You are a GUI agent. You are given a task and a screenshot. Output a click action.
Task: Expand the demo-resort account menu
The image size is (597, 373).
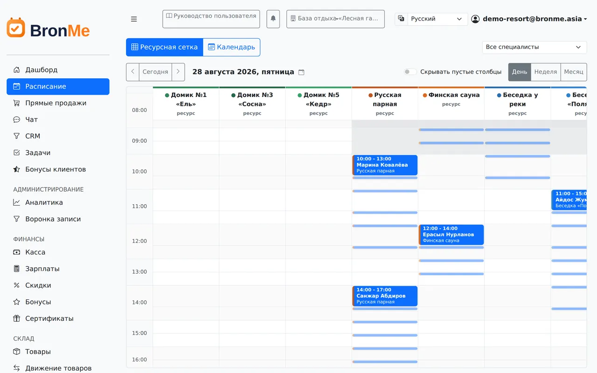(x=529, y=19)
